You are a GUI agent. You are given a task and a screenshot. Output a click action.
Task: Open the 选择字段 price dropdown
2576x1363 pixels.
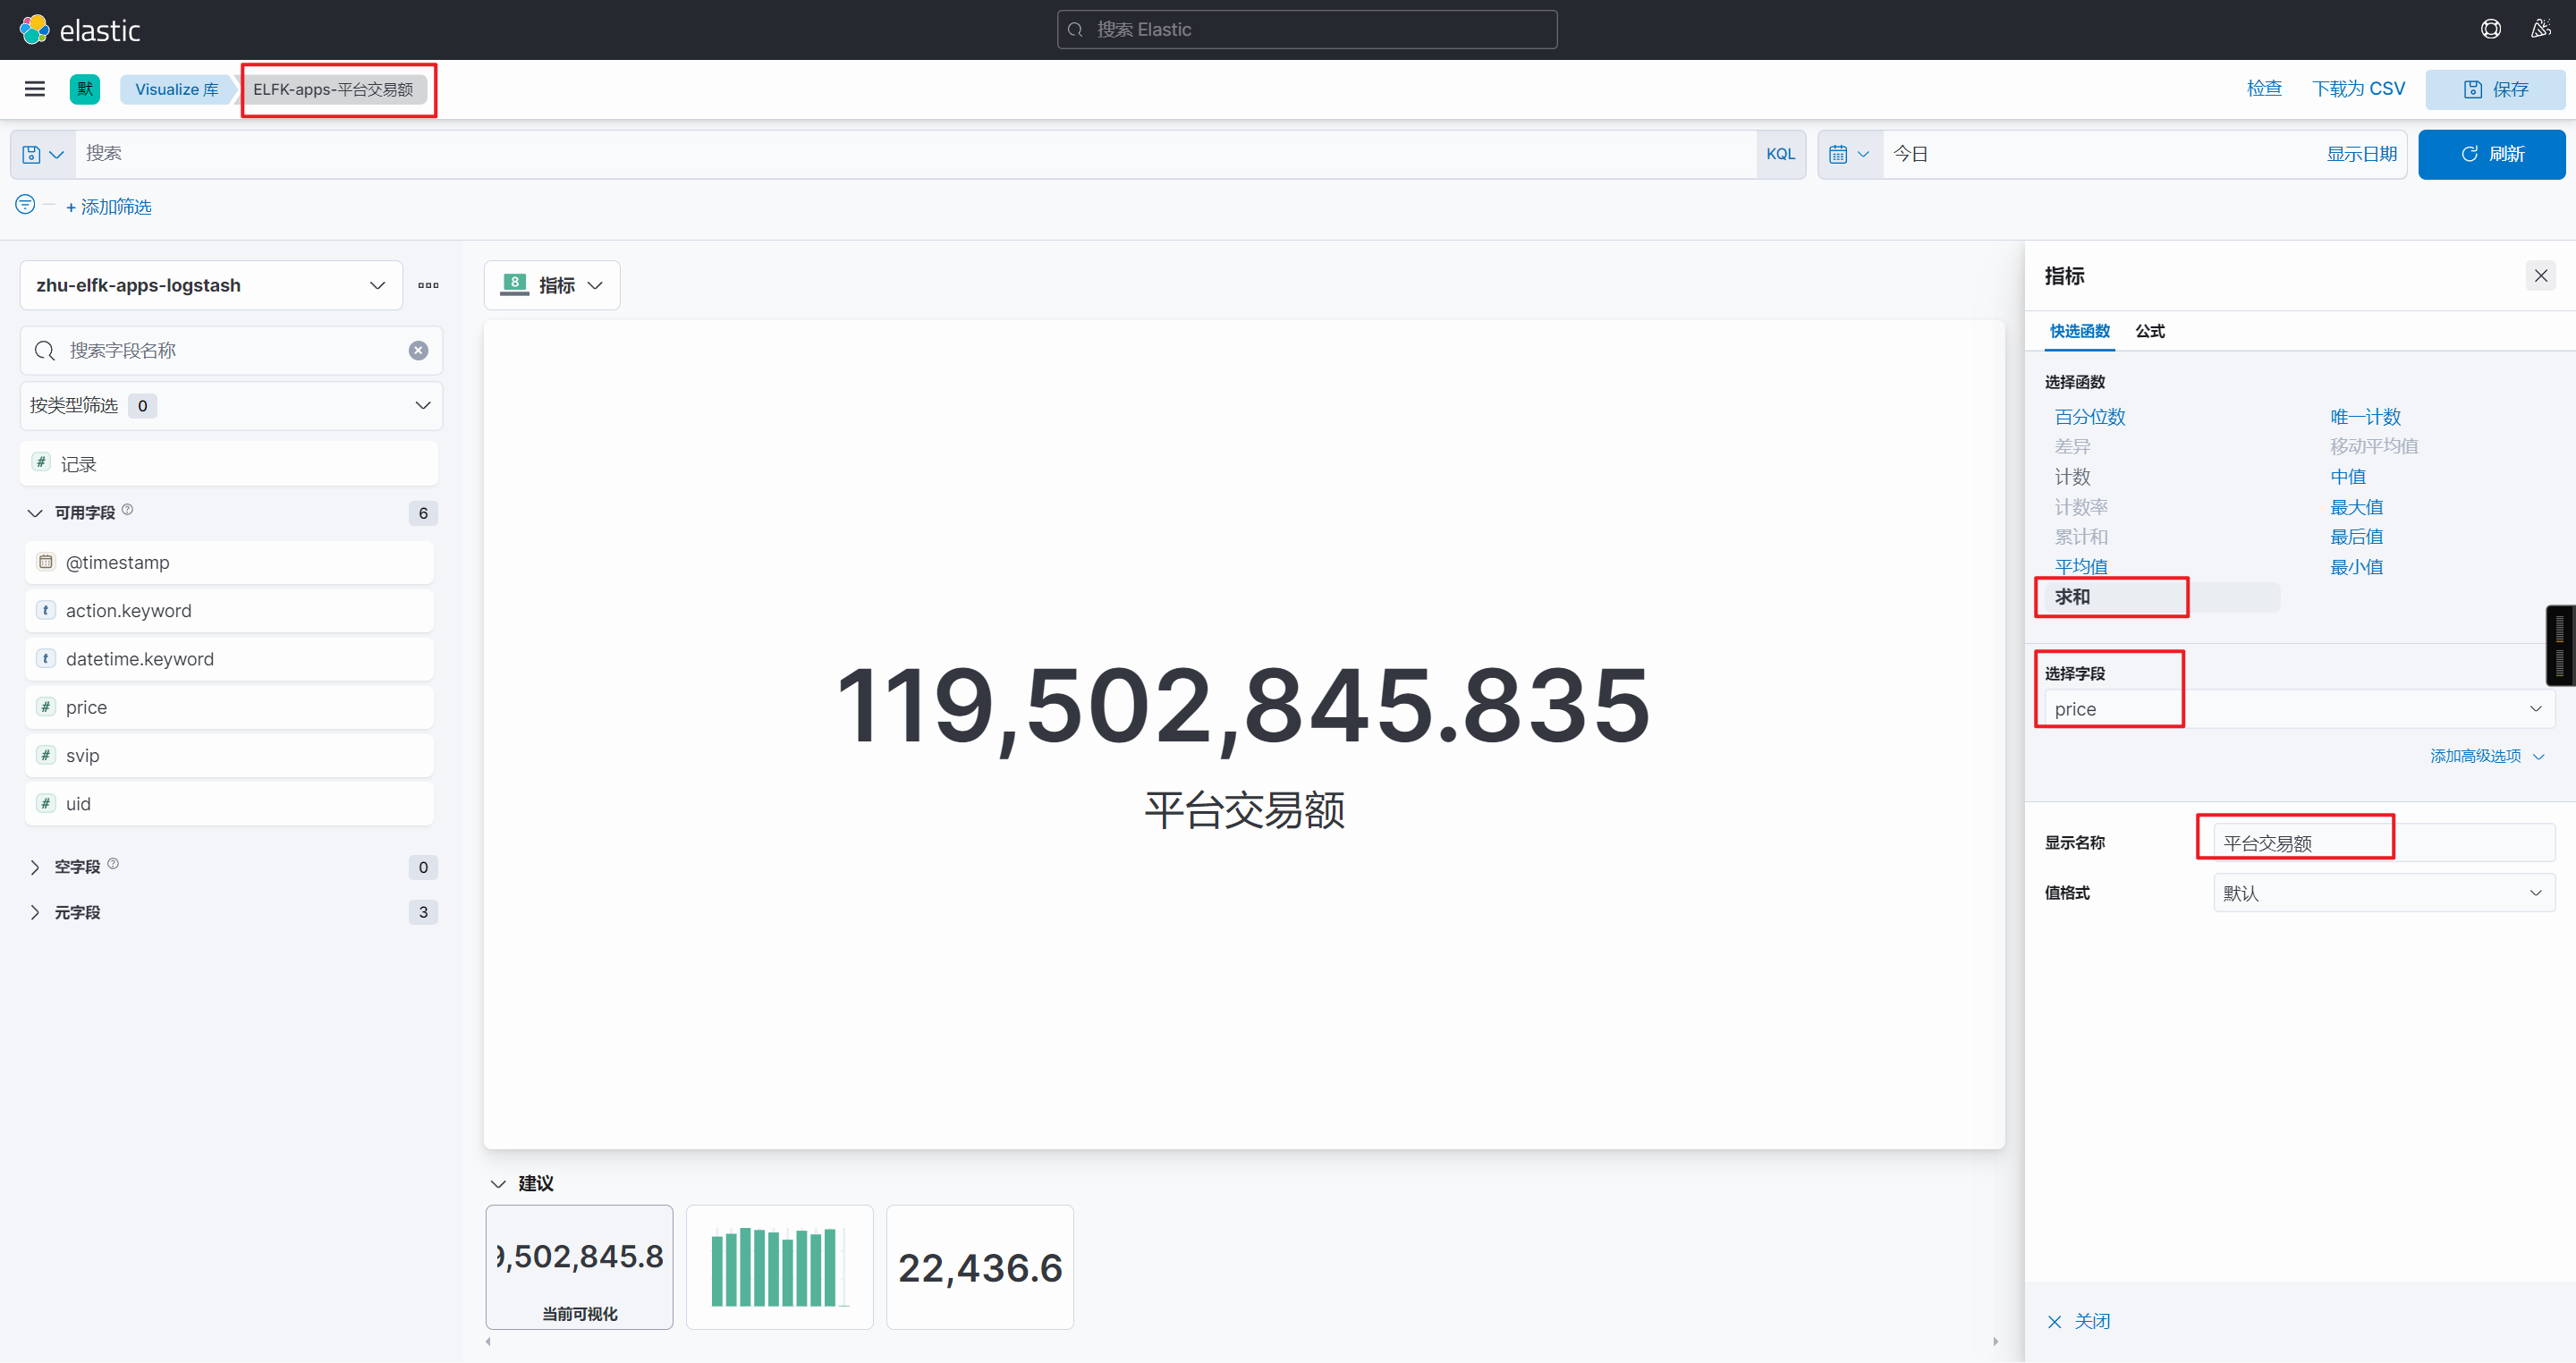tap(2299, 709)
